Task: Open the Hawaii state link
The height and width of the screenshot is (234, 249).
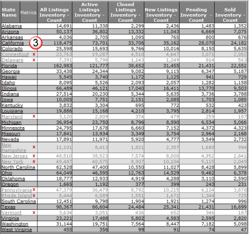Action: (9, 77)
